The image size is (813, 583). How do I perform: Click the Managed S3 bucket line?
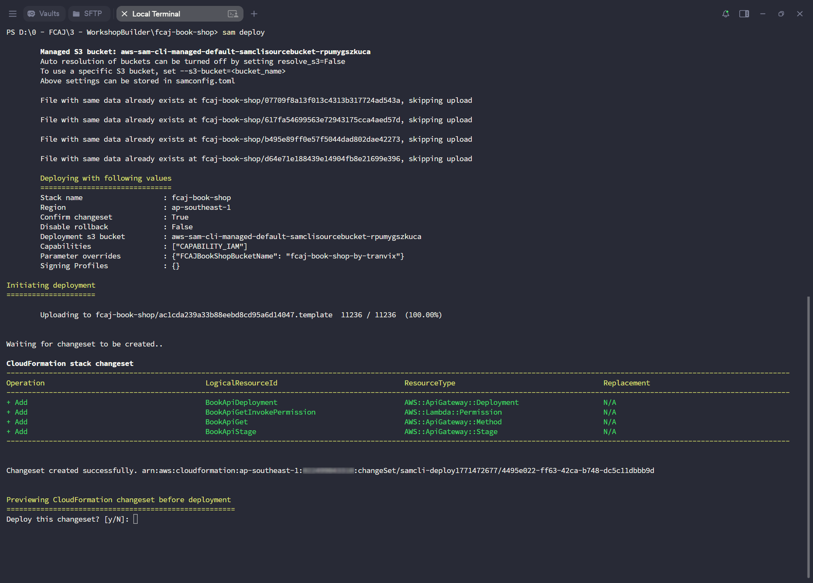(205, 52)
